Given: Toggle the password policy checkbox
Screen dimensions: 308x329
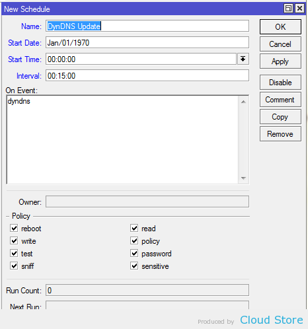Looking at the screenshot, I should pyautogui.click(x=134, y=253).
